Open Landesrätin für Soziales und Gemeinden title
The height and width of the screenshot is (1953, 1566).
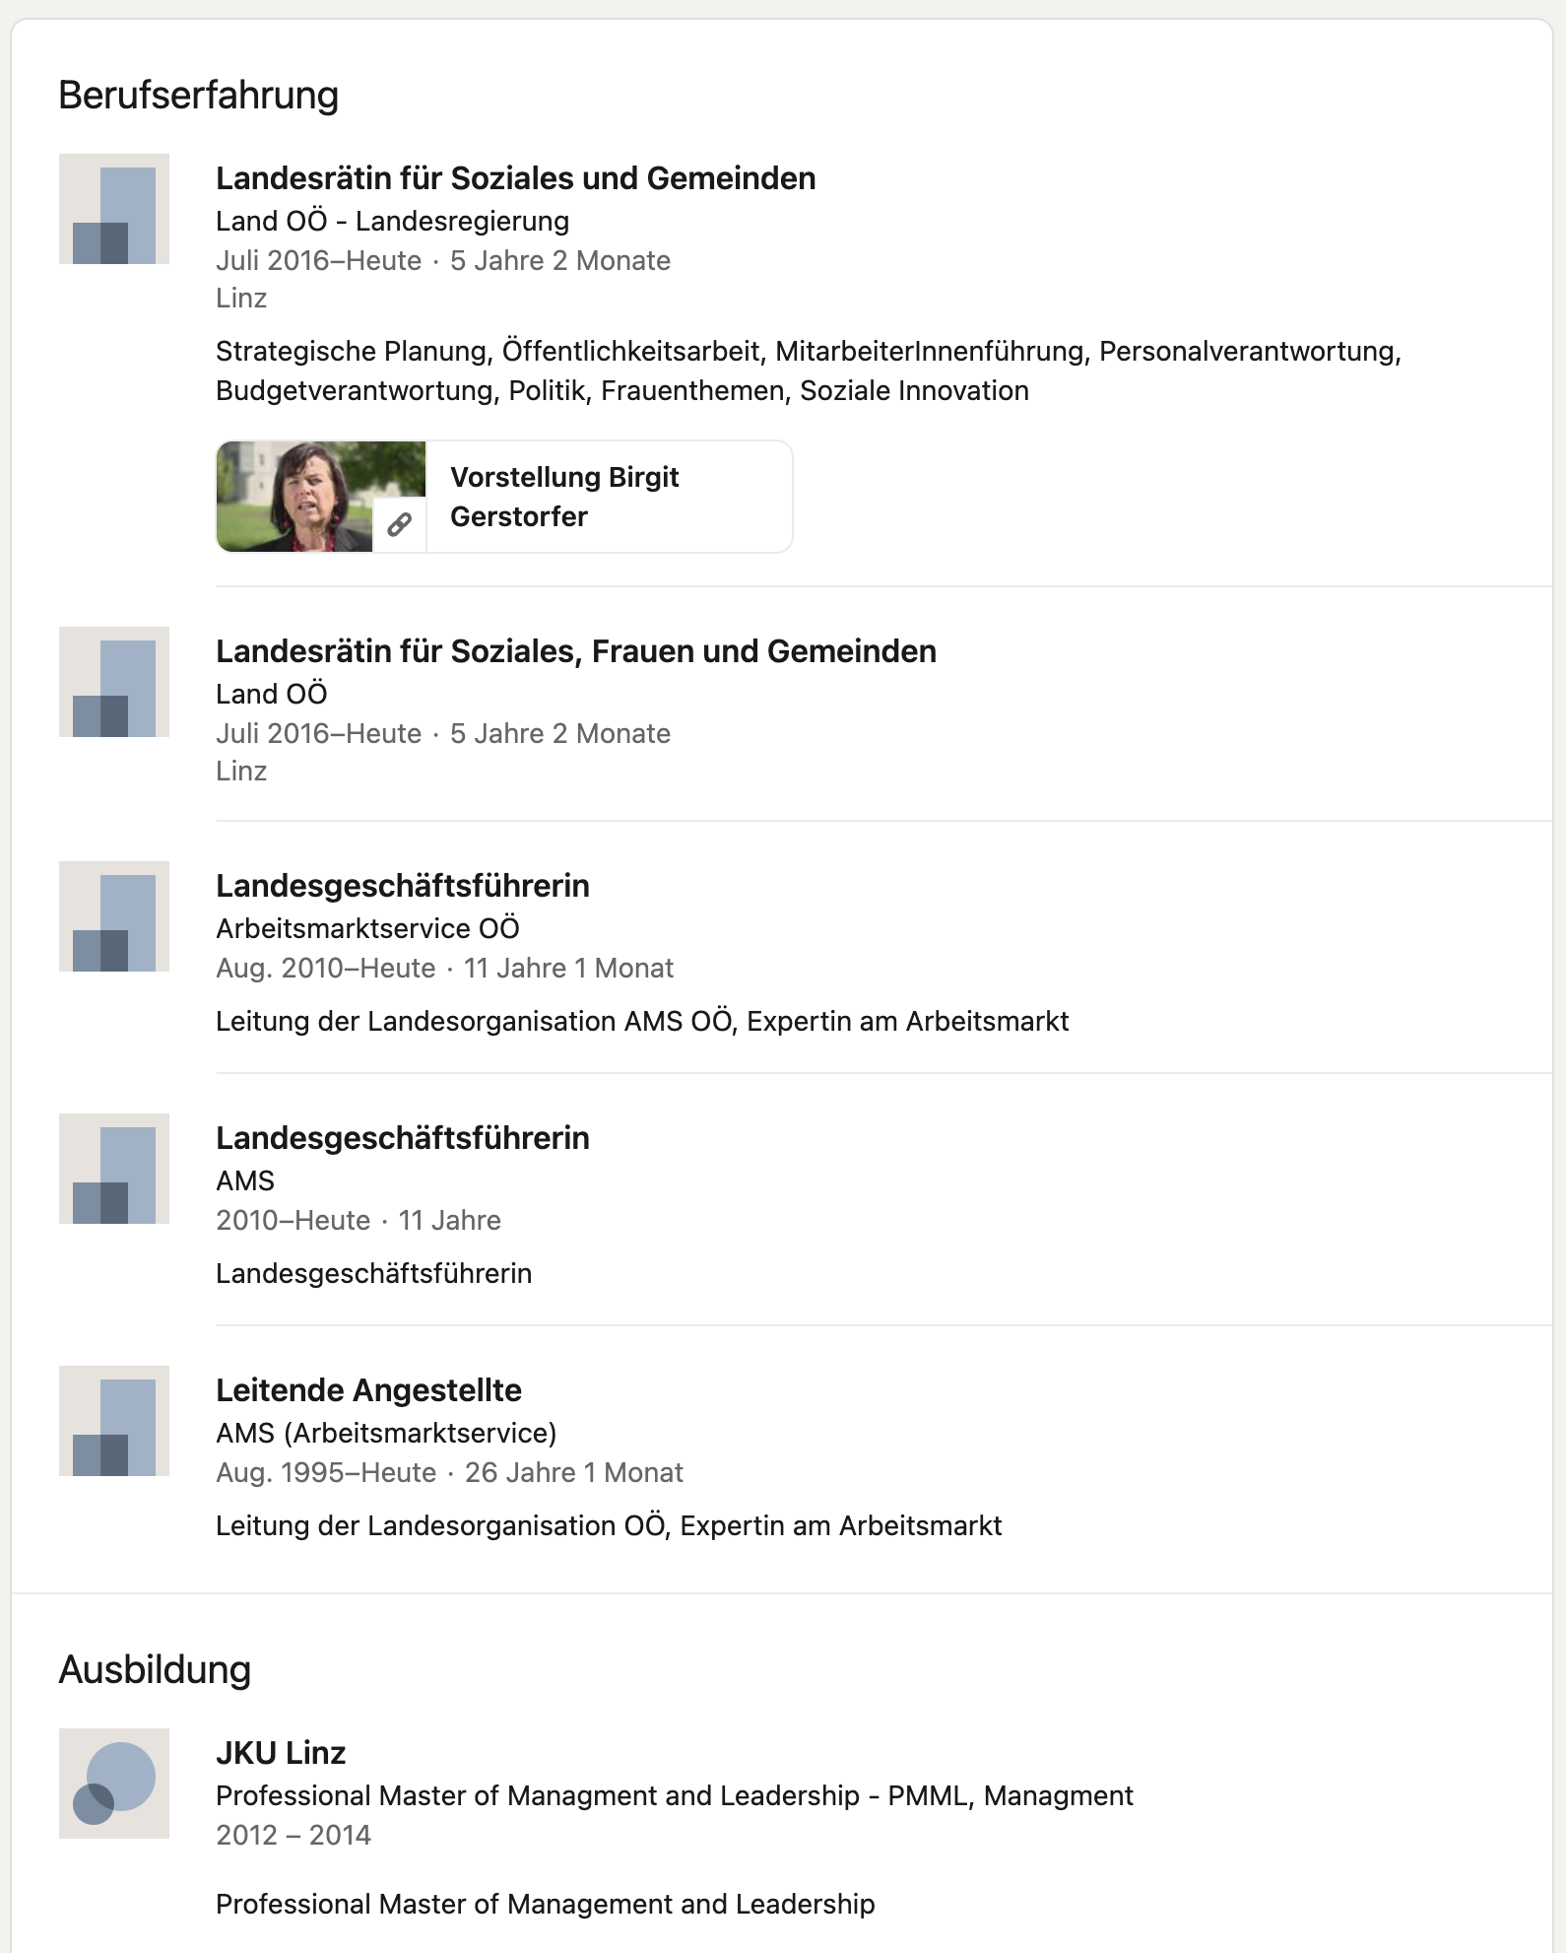[x=516, y=178]
